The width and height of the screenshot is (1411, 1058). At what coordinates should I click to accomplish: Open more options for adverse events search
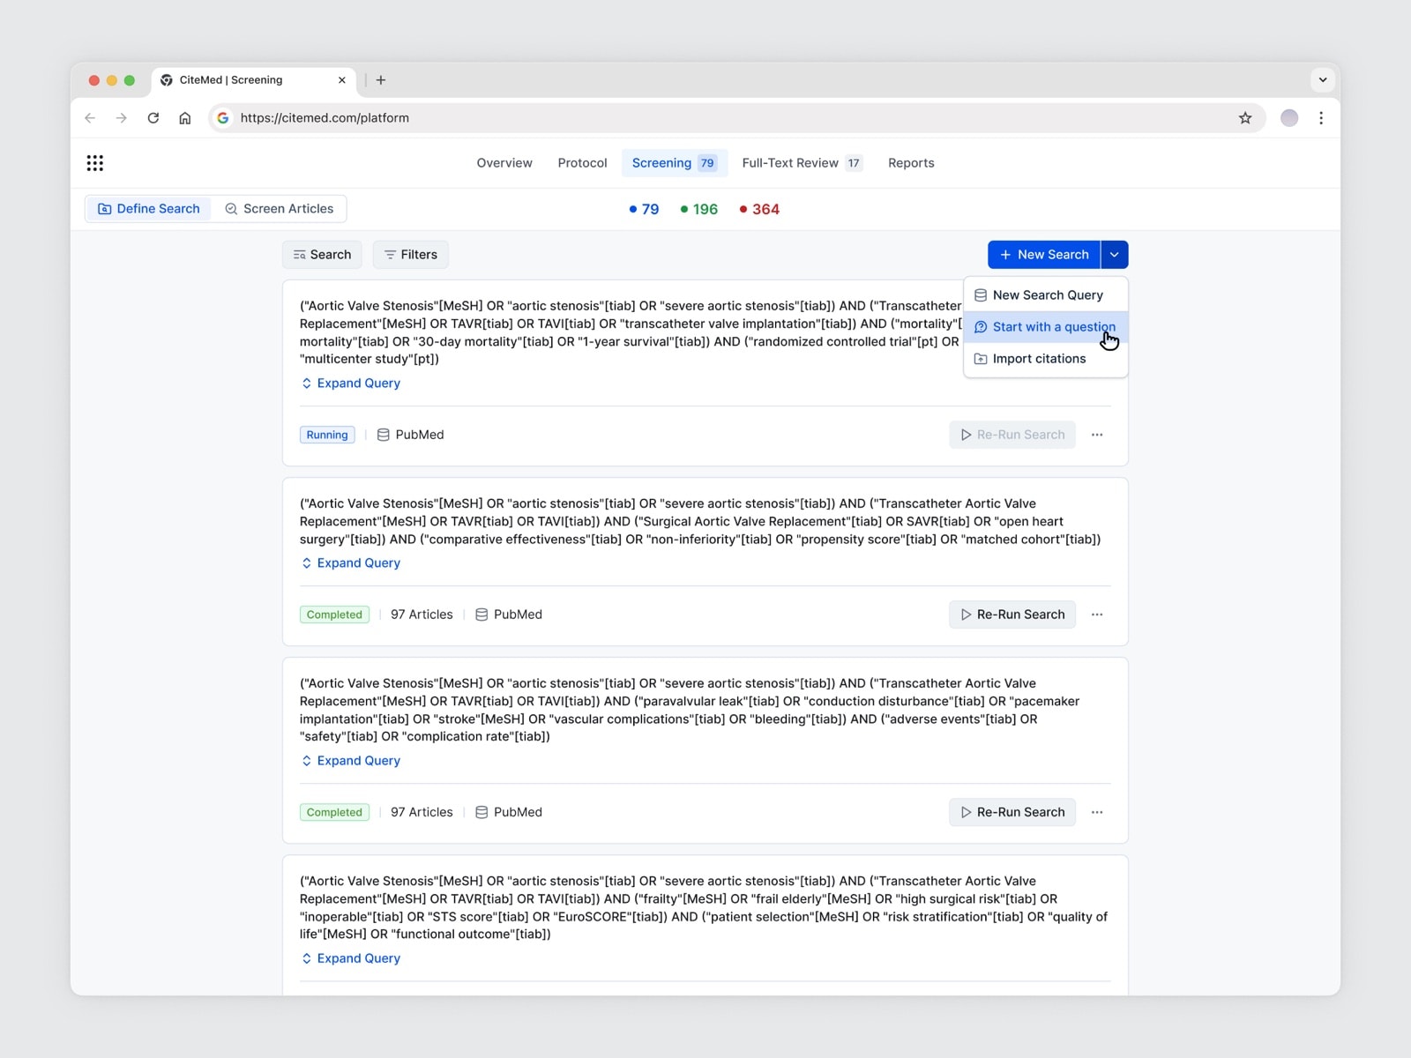click(x=1097, y=812)
